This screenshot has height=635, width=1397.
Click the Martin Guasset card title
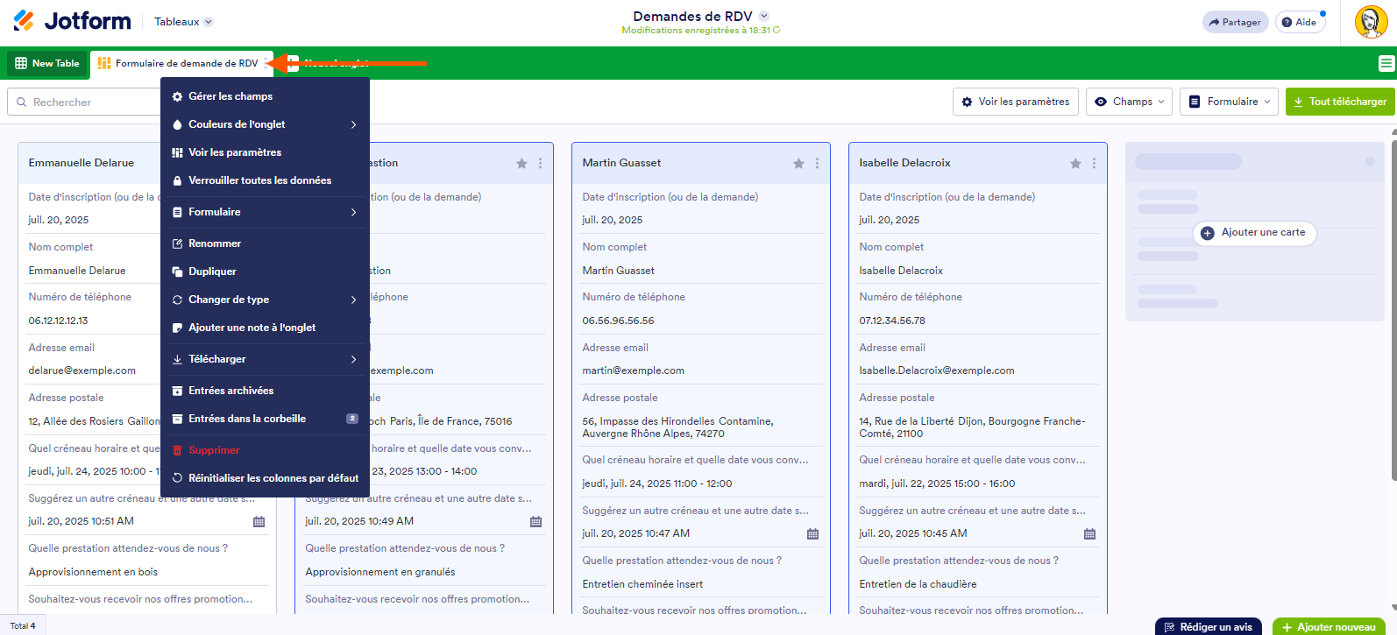pos(621,163)
